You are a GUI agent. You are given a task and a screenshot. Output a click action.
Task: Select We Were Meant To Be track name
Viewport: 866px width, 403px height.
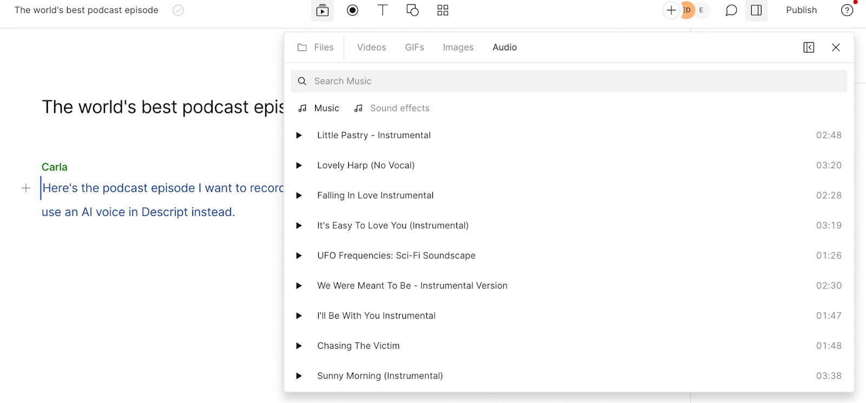tap(412, 286)
